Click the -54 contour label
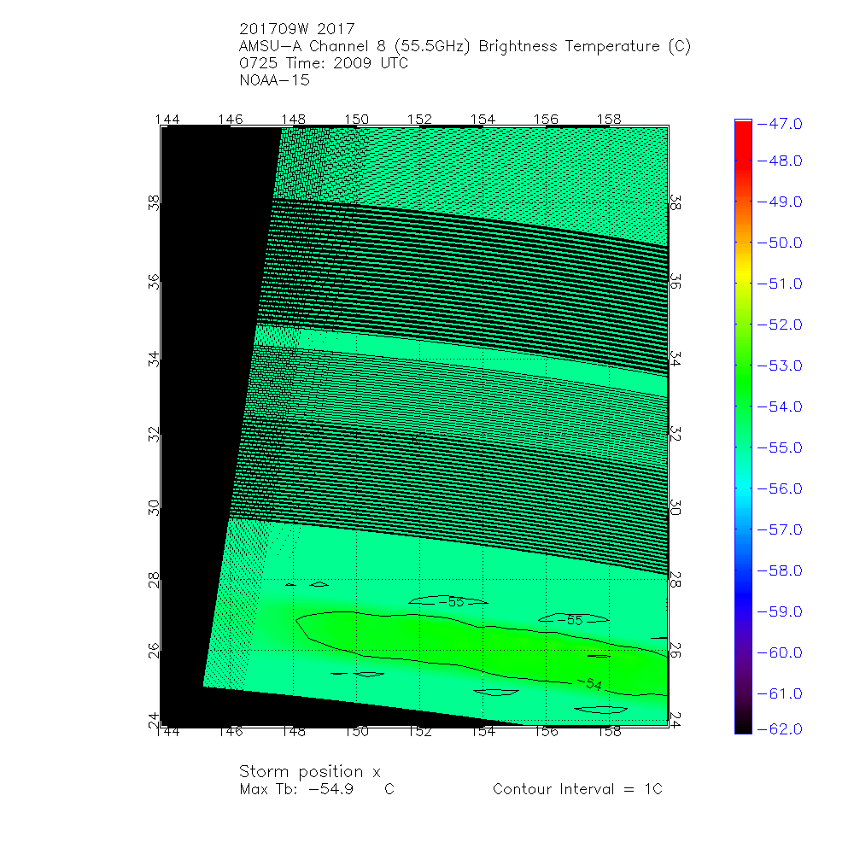This screenshot has height=854, width=854. click(x=588, y=684)
